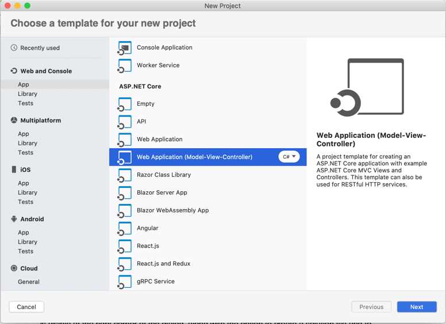Click the Multiplatform category icon
Viewport: 446px width, 324px height.
[14, 120]
